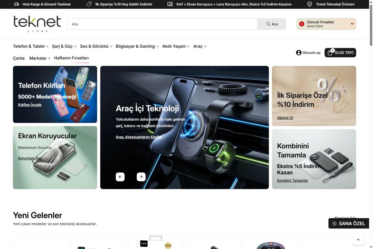The image size is (373, 249).
Task: Open the Bilgisayar & Gaming menu
Action: (137, 46)
